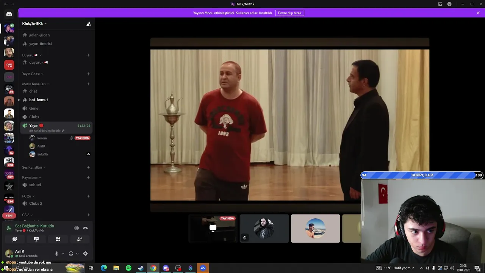Select the participant tile with beach avatar
This screenshot has width=485, height=273.
pyautogui.click(x=316, y=228)
